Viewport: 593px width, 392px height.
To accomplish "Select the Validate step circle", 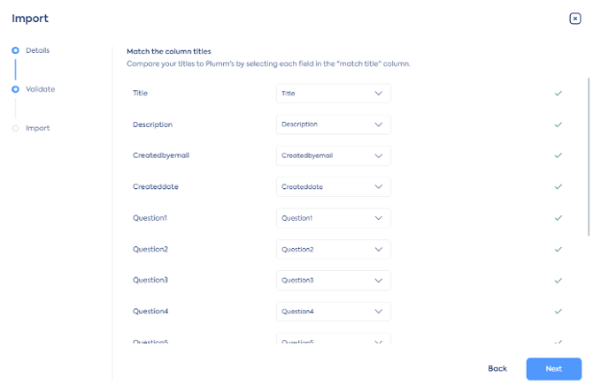I will click(16, 89).
